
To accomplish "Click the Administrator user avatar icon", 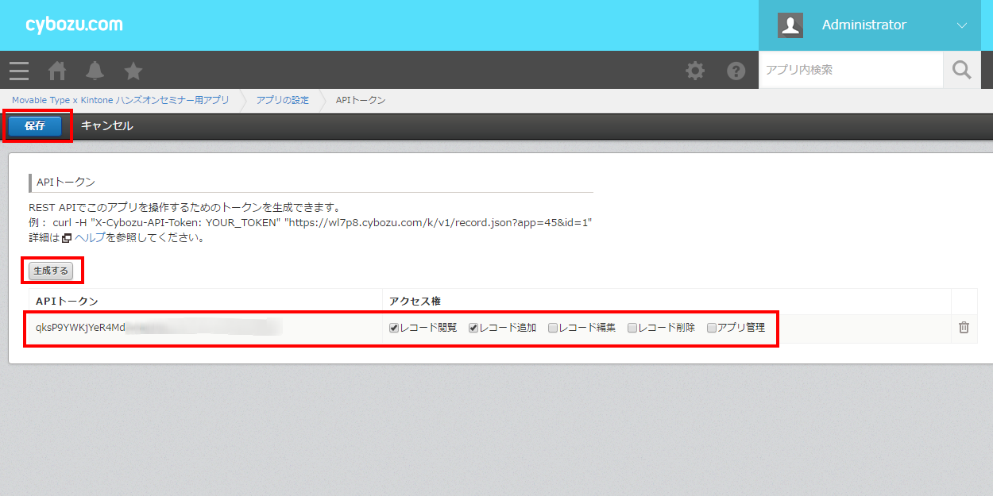I will (x=790, y=25).
